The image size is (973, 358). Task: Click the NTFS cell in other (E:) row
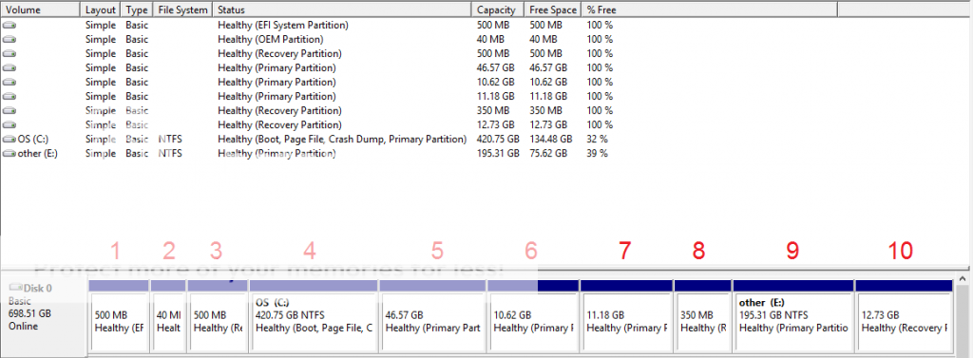(170, 154)
